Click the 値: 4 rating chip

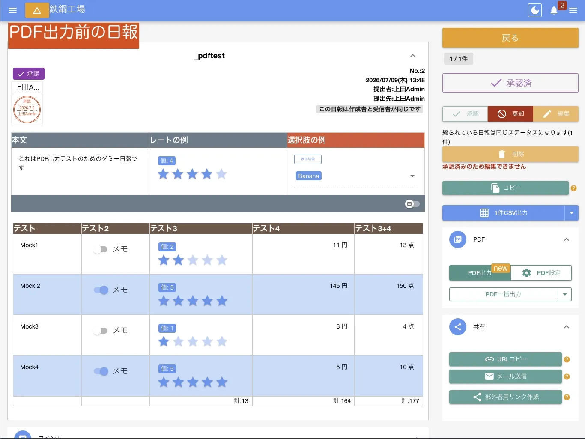(167, 161)
